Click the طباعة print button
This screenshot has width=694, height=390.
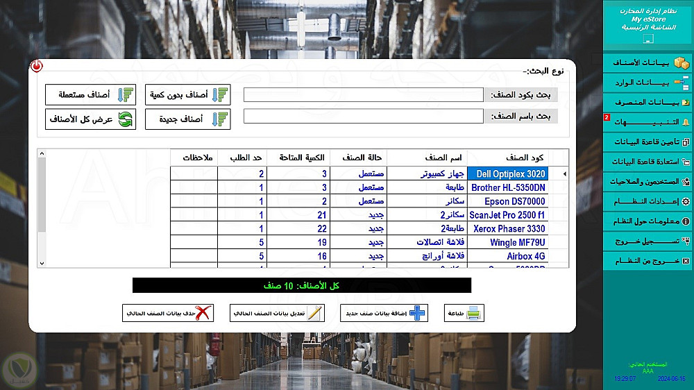pos(464,313)
